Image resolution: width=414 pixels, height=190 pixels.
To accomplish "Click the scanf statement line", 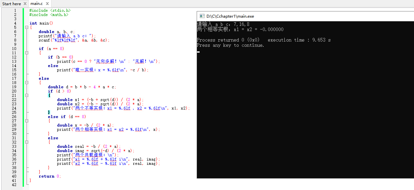I will [x=74, y=40].
